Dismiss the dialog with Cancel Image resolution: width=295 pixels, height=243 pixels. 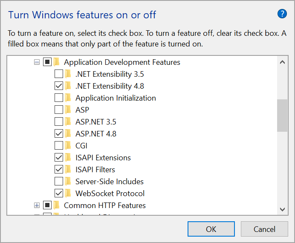point(264,229)
